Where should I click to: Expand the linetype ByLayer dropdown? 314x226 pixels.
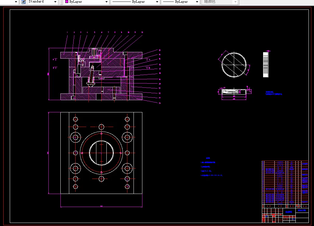click(157, 2)
